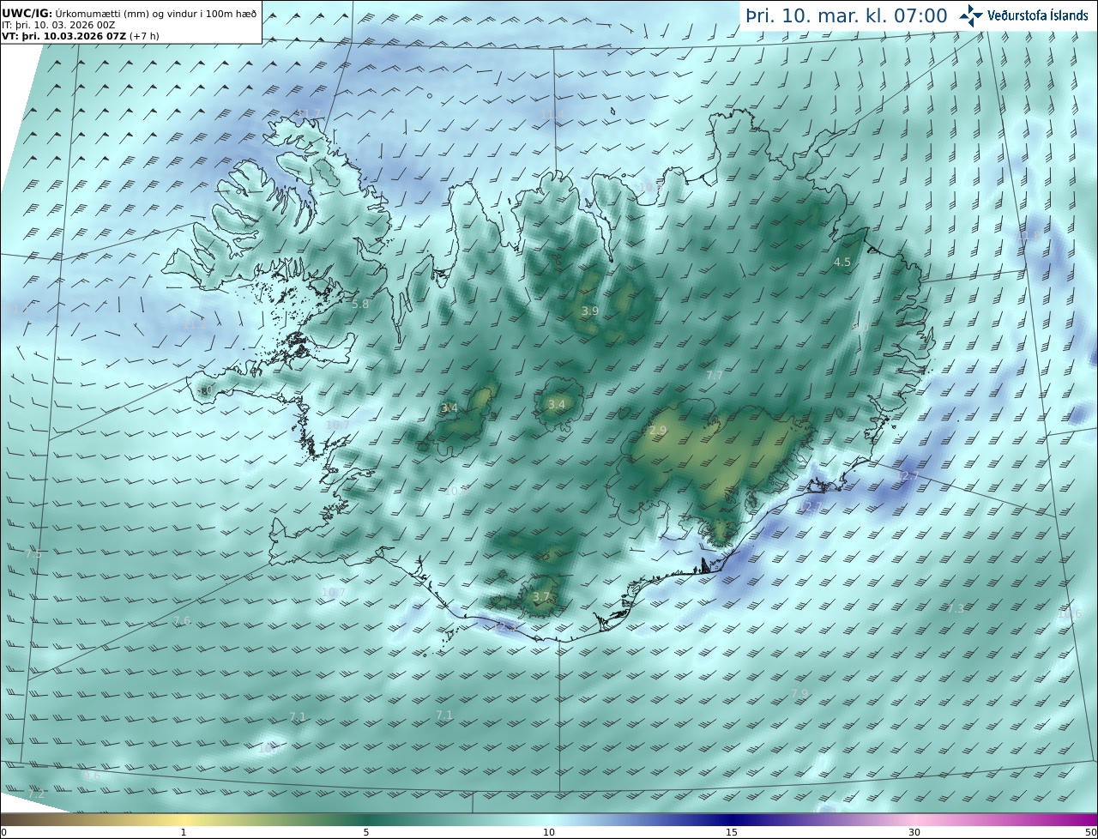Screen dimensions: 1098x839
Task: Click the map value 7.6 over the southwest ocean
Action: click(182, 620)
